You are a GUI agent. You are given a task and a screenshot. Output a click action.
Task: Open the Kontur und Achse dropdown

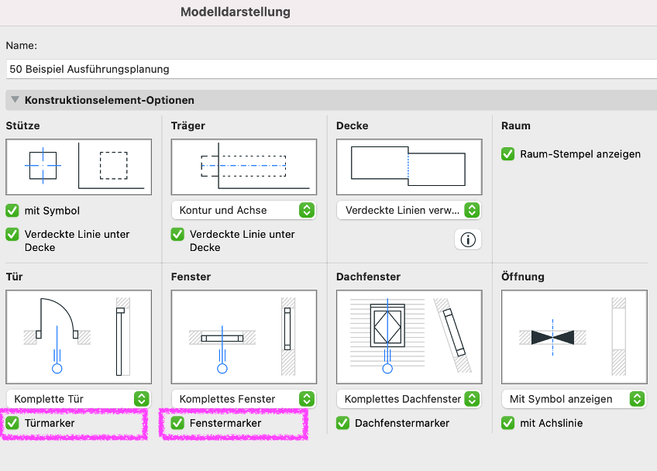click(243, 210)
